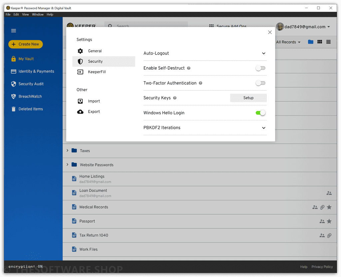Click the Home Listings record icon
This screenshot has width=341, height=277.
[74, 179]
